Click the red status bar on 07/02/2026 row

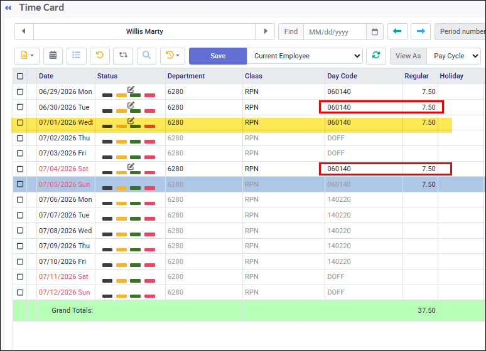[149, 142]
